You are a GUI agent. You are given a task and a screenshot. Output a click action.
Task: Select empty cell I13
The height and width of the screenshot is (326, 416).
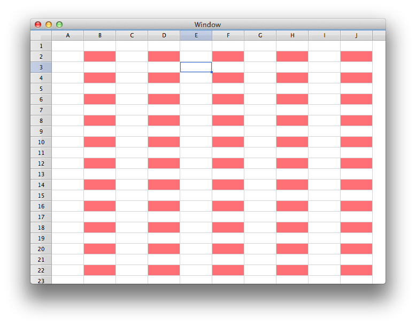[x=325, y=174]
